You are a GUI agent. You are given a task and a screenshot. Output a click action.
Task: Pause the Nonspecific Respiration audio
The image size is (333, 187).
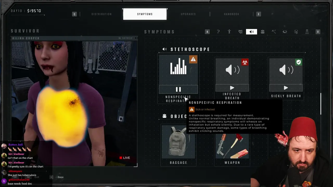178,89
